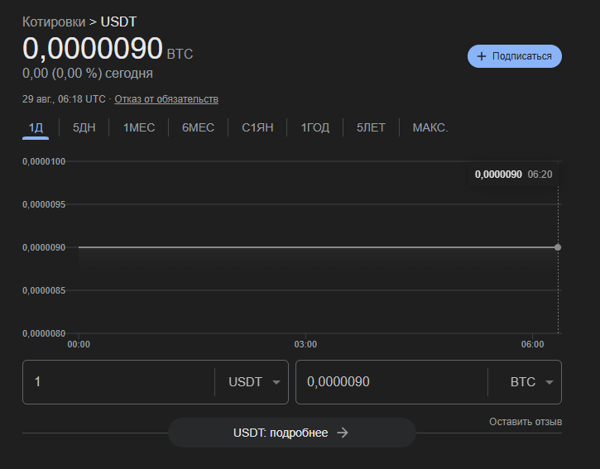Image resolution: width=600 pixels, height=469 pixels.
Task: Click the large 0,0000090 price heading
Action: pos(93,48)
